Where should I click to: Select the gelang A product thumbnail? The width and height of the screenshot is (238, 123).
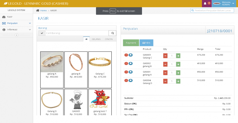[x=52, y=62]
